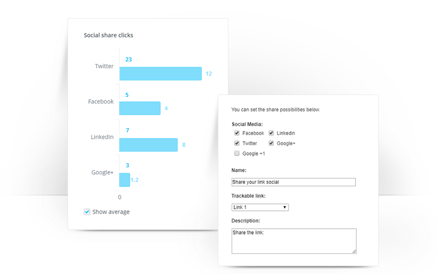Viewport: 438px width, 274px height.
Task: Uncheck the Show average checkbox
Action: point(87,212)
